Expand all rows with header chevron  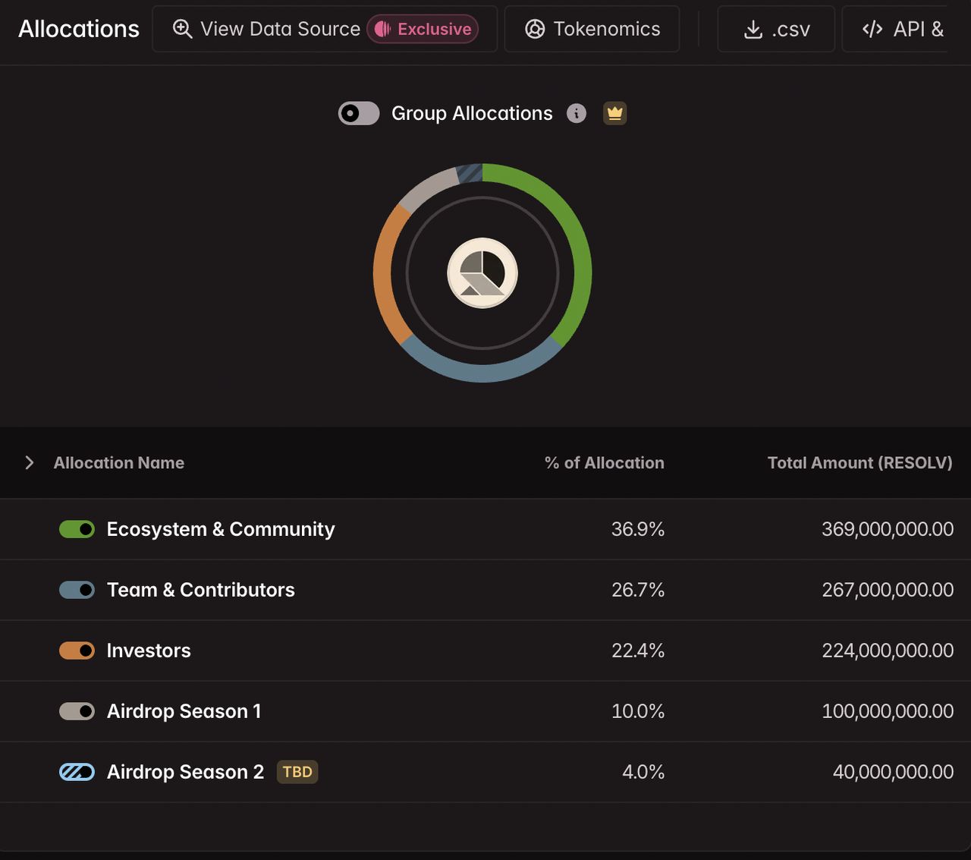click(x=29, y=462)
